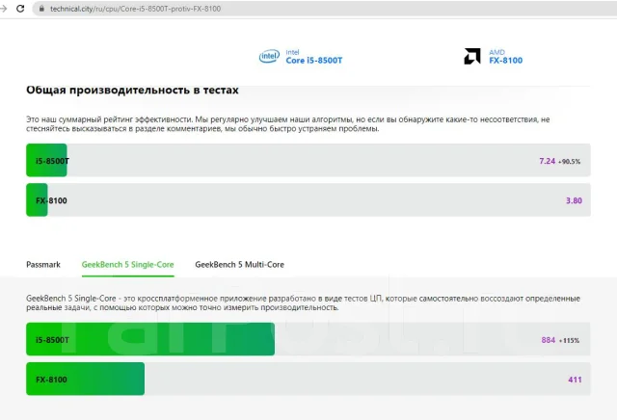Viewport: 617px width, 420px height.
Task: Click the AMD brand label
Action: coord(496,52)
